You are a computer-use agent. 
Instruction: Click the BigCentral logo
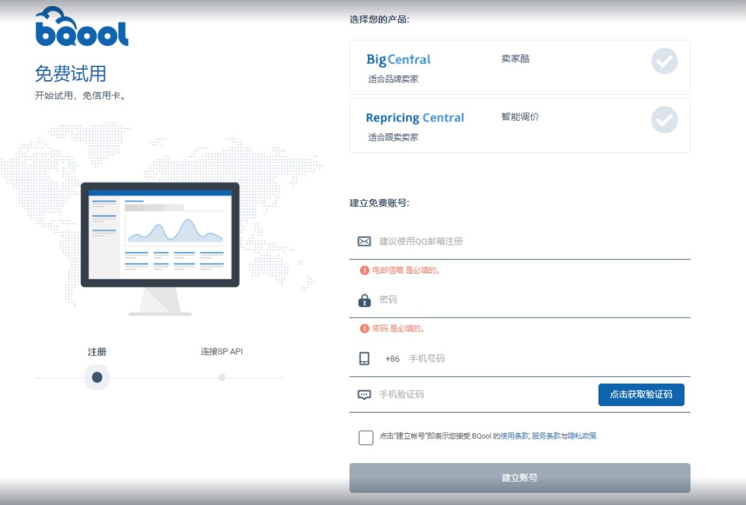(399, 60)
